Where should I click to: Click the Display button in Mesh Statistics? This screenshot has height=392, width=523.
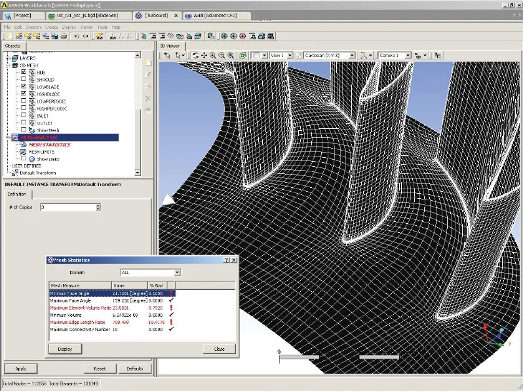pos(65,349)
